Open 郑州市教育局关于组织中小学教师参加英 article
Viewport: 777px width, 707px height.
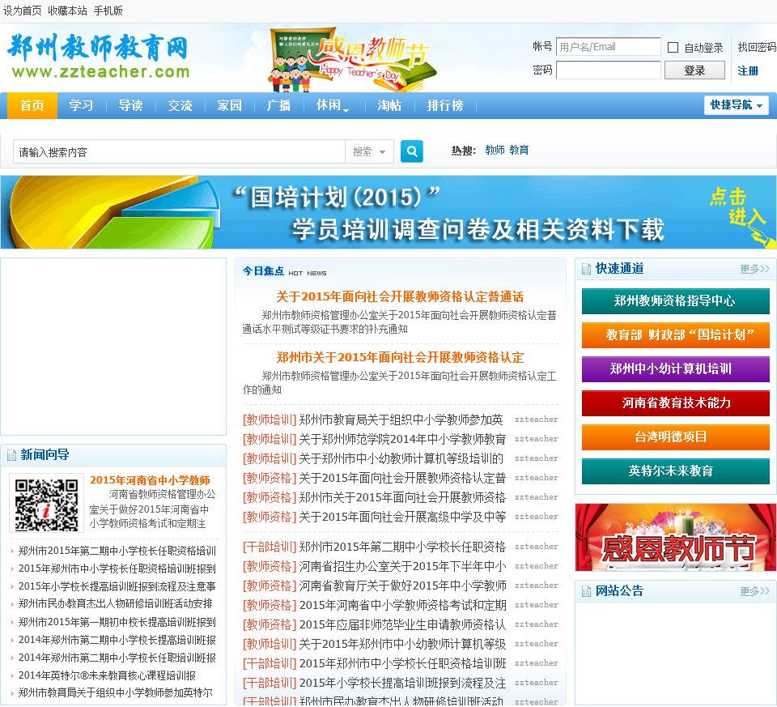401,420
